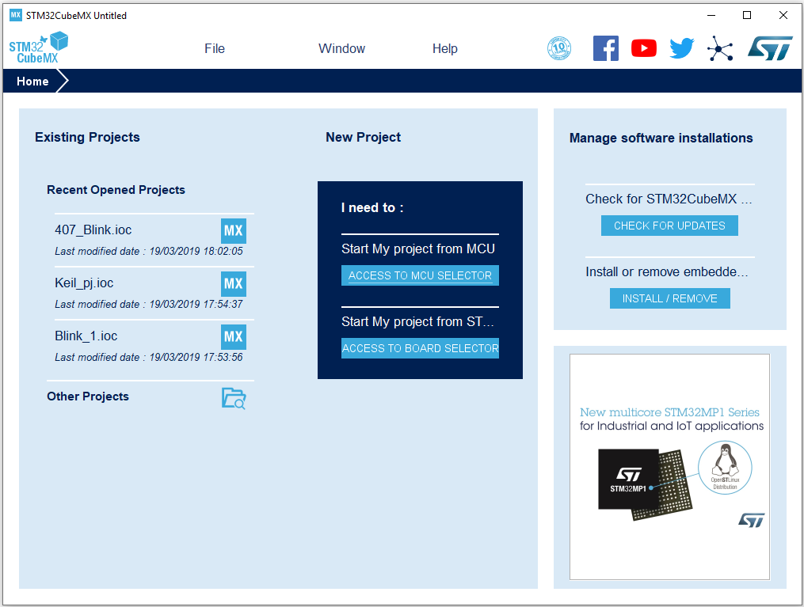Image resolution: width=804 pixels, height=607 pixels.
Task: Open recent project Keil_pj.ioc
Action: click(x=84, y=283)
